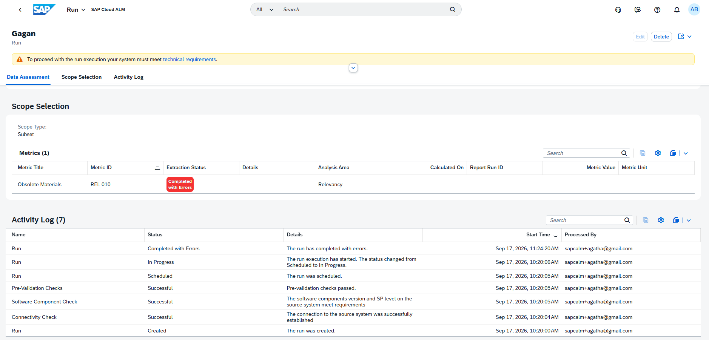Click the copy icon in Activity Log toolbar
Image resolution: width=709 pixels, height=340 pixels.
[x=646, y=220]
